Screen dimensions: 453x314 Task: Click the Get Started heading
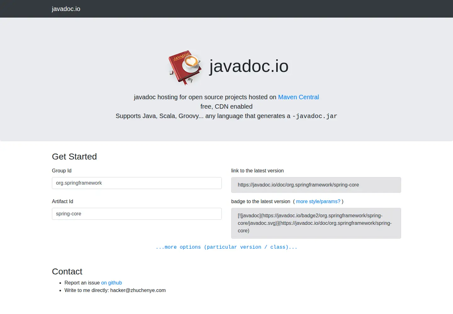[x=74, y=156]
